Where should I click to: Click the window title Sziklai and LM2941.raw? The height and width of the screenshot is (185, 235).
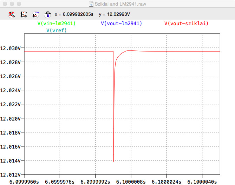pos(120,4)
